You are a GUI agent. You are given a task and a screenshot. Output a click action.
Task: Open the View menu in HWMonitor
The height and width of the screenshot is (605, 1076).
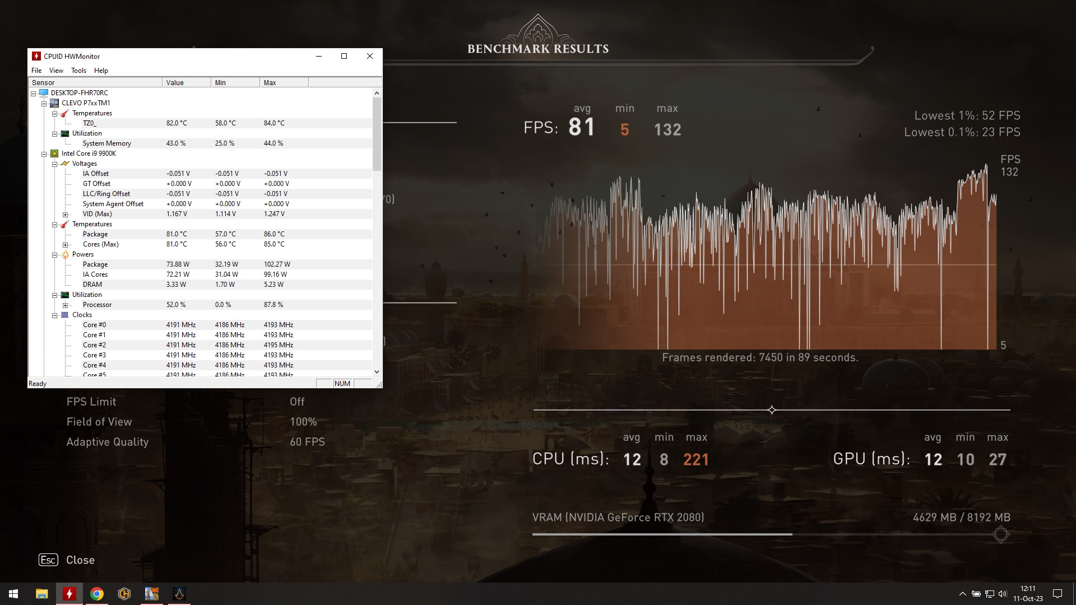[56, 71]
